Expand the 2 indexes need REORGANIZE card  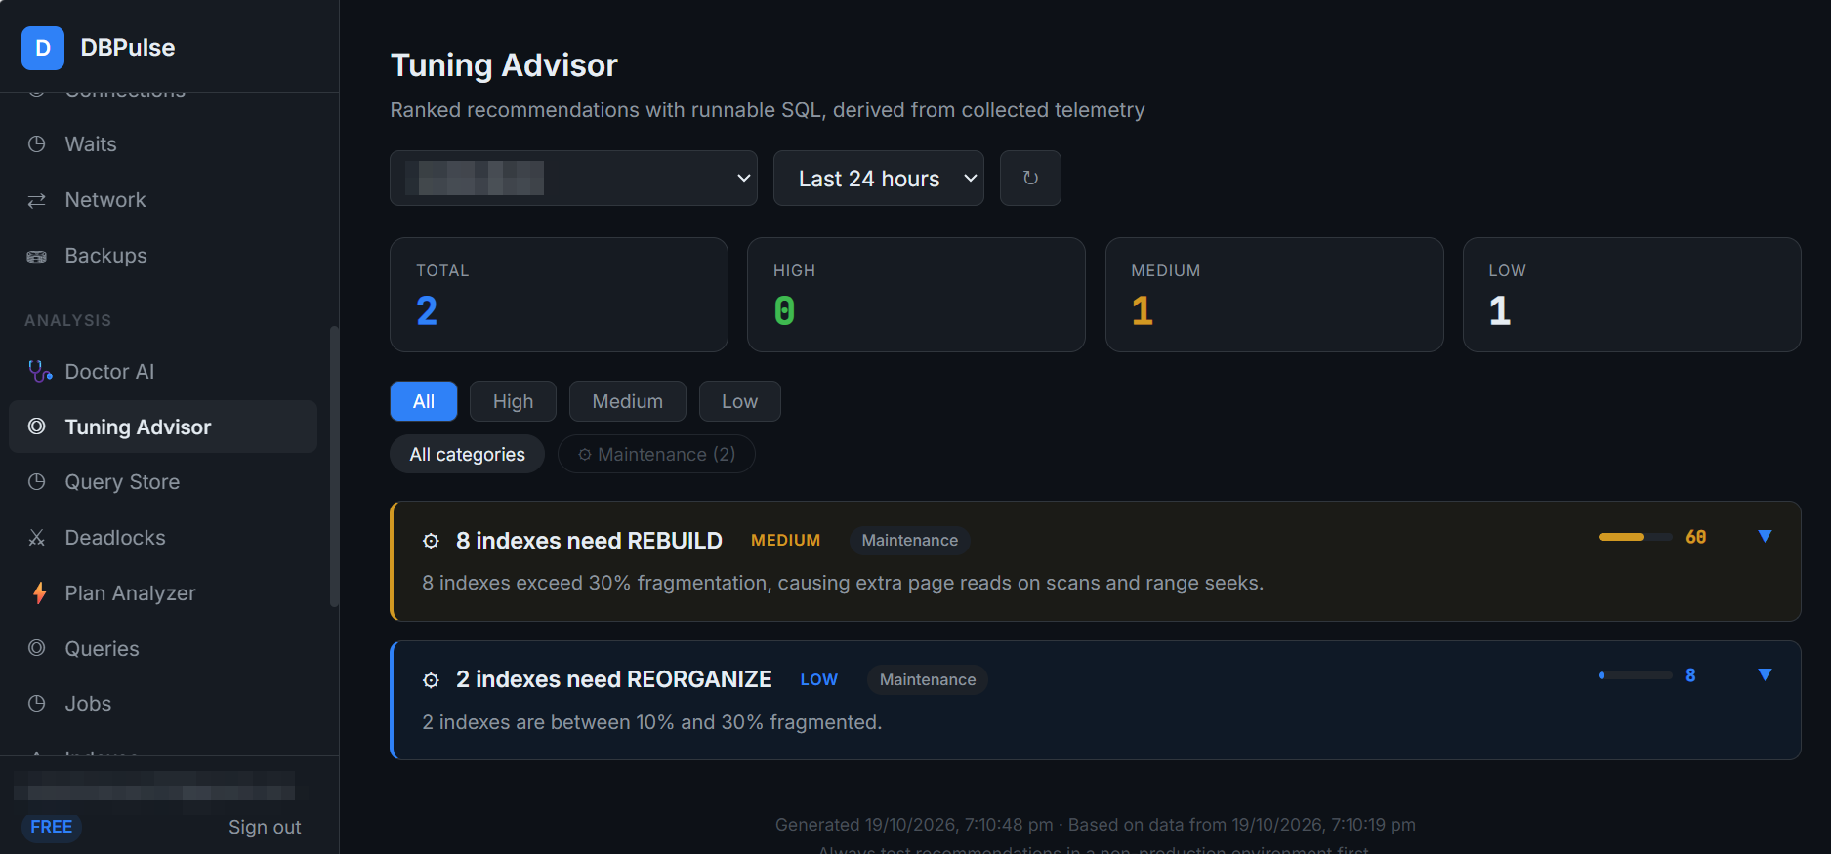point(1765,675)
